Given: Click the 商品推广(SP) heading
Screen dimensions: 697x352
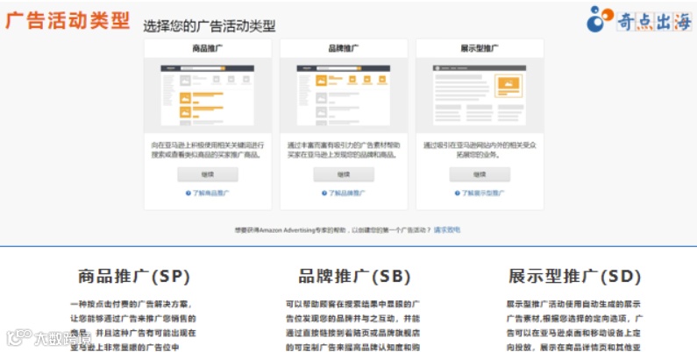Looking at the screenshot, I should pyautogui.click(x=134, y=276).
